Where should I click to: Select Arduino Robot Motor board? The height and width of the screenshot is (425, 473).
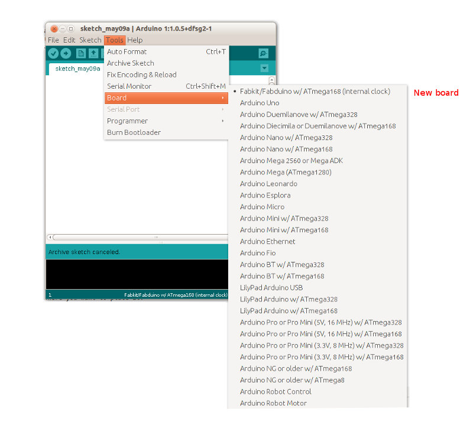(318, 403)
